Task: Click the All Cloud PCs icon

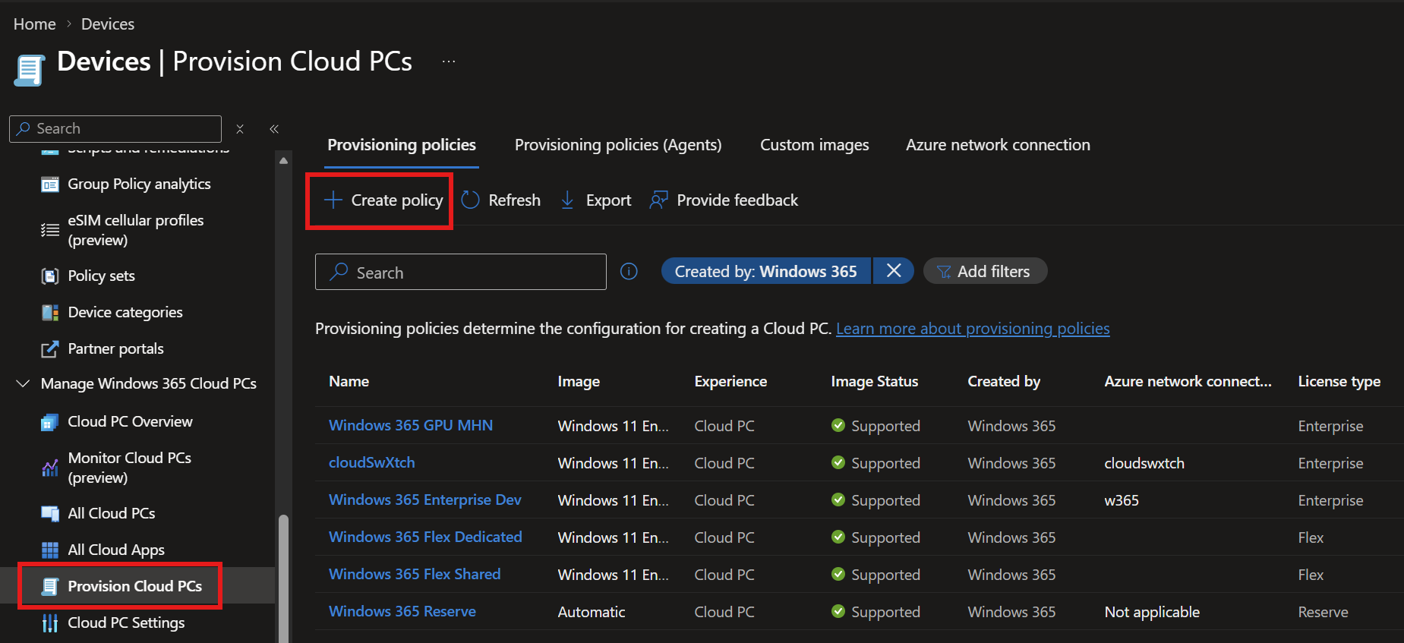Action: (x=50, y=514)
